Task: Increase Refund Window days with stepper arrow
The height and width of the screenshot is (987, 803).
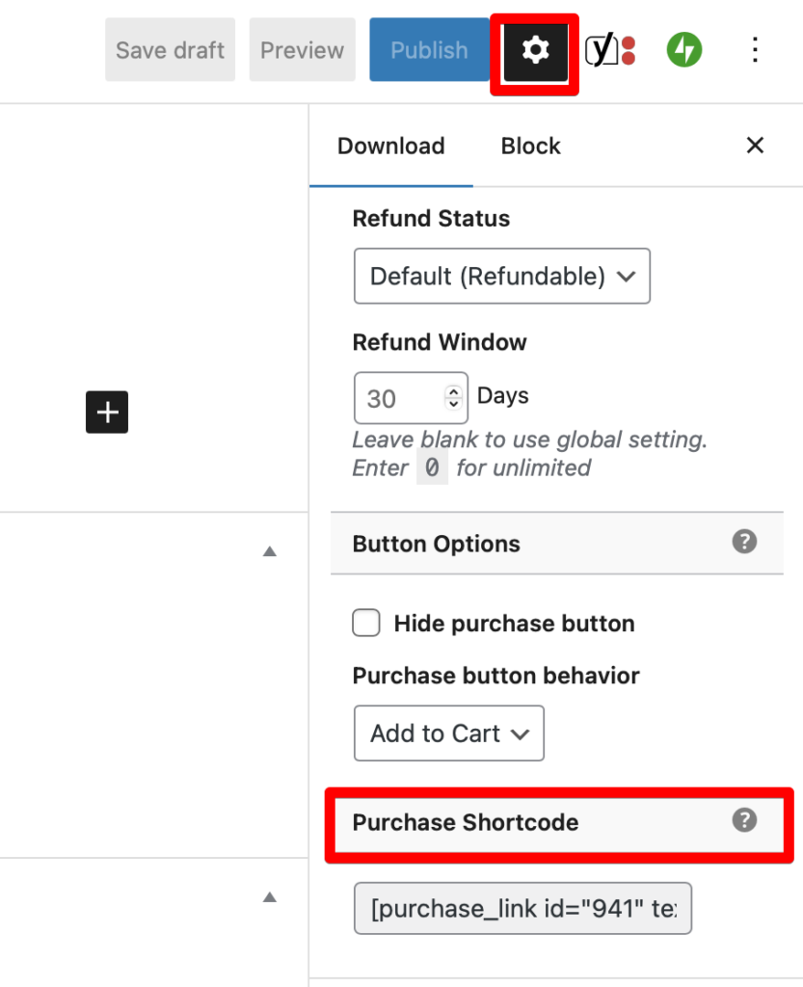Action: click(453, 391)
